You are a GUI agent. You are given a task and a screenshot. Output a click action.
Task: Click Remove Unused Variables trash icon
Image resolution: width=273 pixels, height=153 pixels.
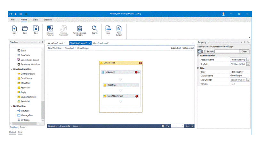pos(80,29)
